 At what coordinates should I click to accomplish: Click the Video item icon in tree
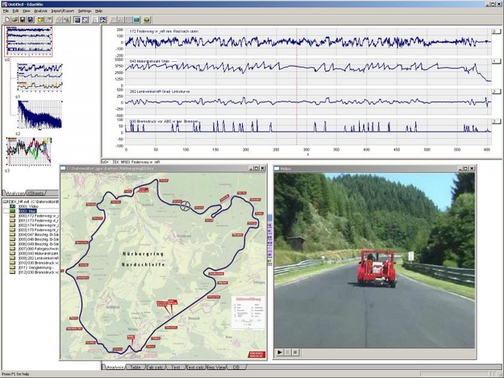tap(13, 206)
